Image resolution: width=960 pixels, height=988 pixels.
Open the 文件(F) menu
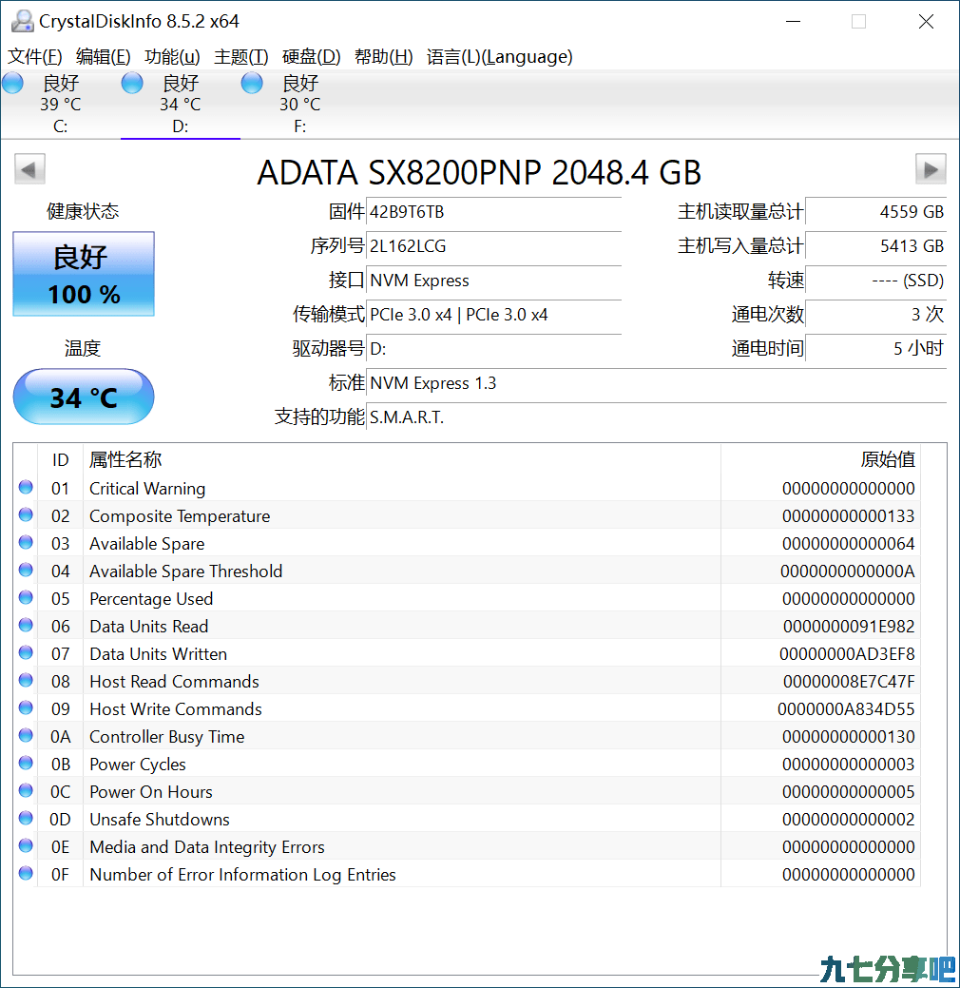(34, 57)
